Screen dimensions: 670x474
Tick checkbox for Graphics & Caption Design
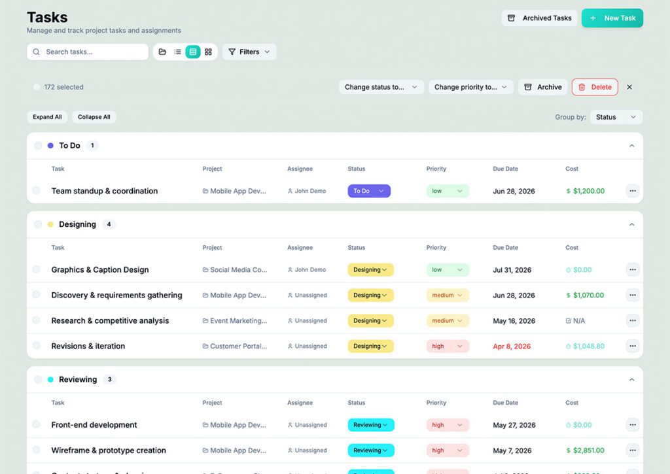(x=37, y=269)
